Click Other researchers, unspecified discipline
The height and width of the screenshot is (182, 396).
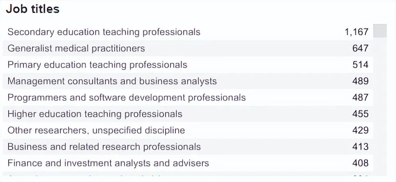[x=188, y=130]
